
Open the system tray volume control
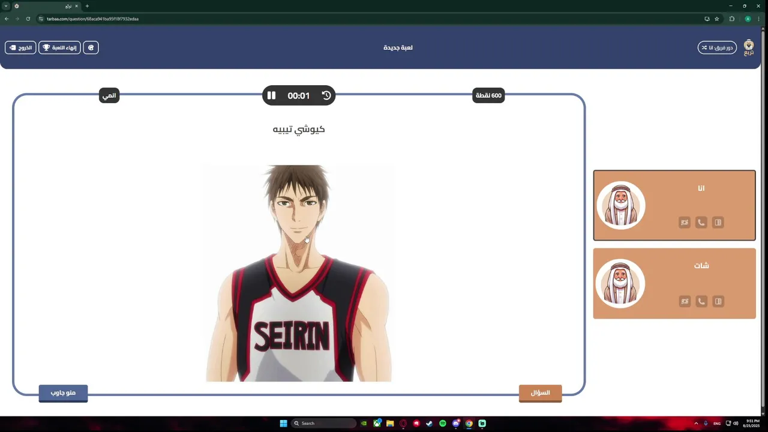click(736, 423)
